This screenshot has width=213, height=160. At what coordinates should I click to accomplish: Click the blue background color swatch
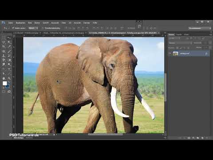(8, 86)
